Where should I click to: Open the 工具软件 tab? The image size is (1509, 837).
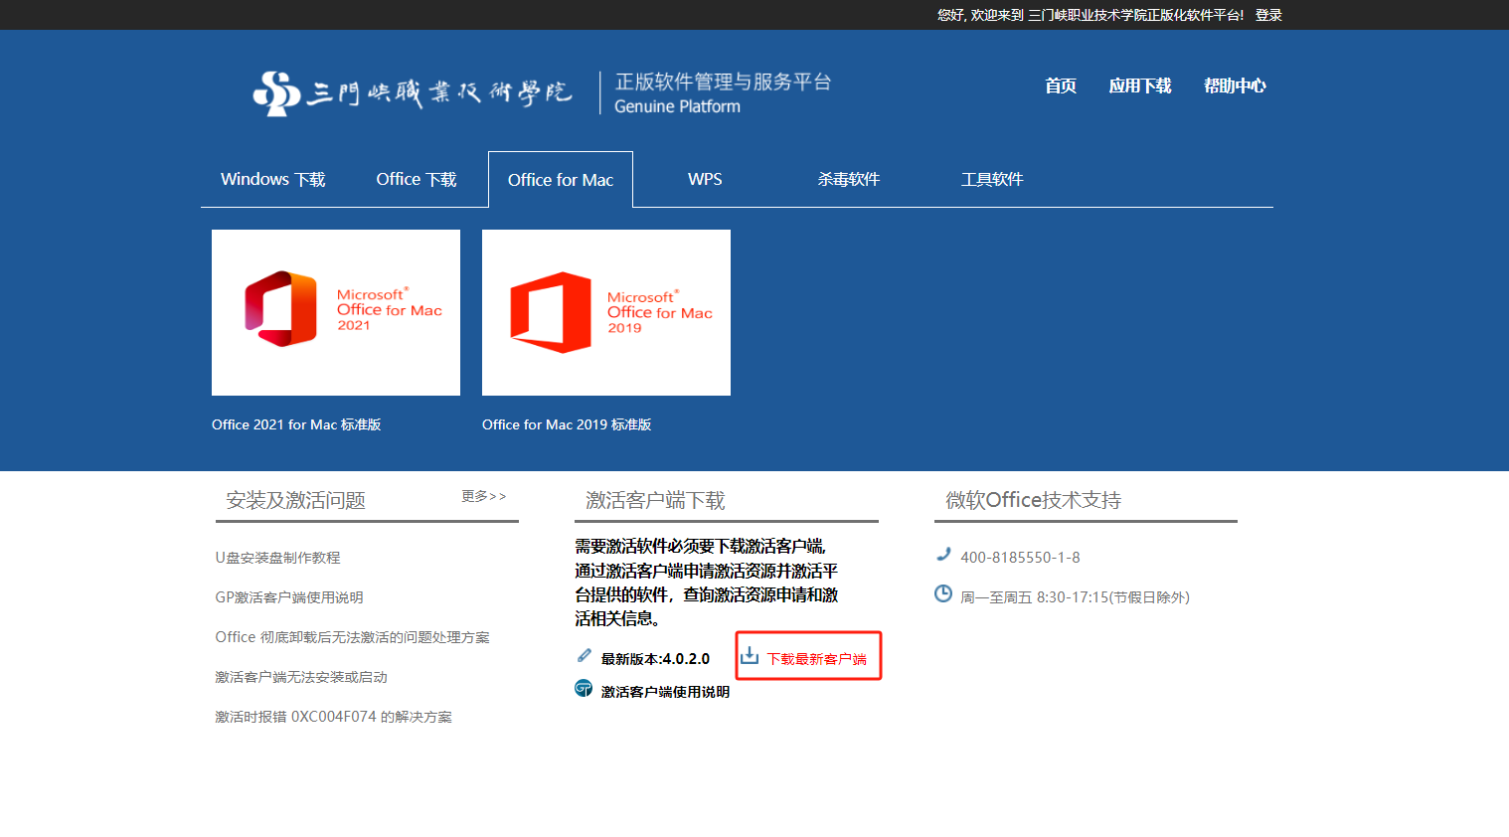click(x=991, y=180)
